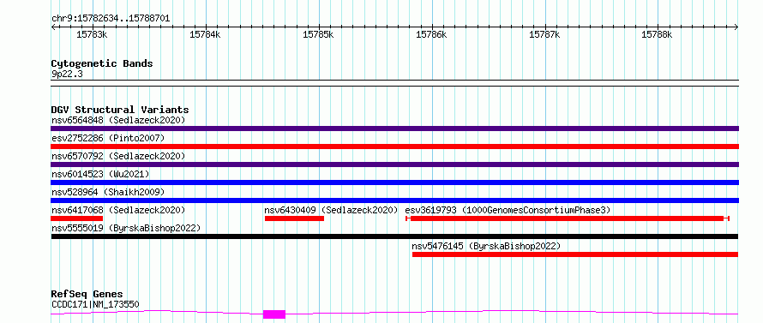This screenshot has width=763, height=323.
Task: Click the 15786k ruler tick label
Action: [431, 34]
